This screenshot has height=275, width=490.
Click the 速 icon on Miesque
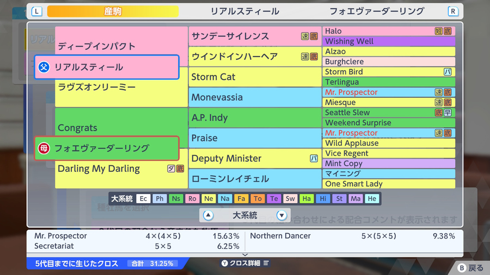tap(439, 102)
